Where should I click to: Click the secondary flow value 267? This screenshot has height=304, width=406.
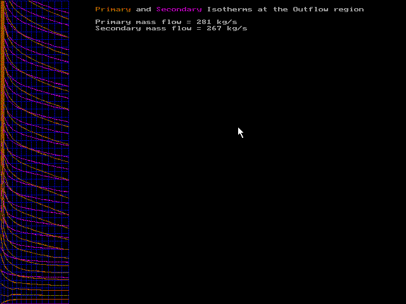click(214, 28)
